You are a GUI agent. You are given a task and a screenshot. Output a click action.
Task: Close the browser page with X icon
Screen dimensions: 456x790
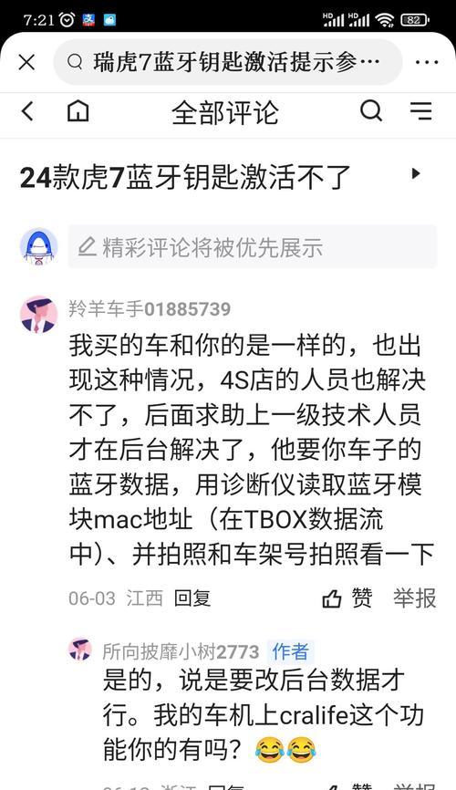pos(26,62)
